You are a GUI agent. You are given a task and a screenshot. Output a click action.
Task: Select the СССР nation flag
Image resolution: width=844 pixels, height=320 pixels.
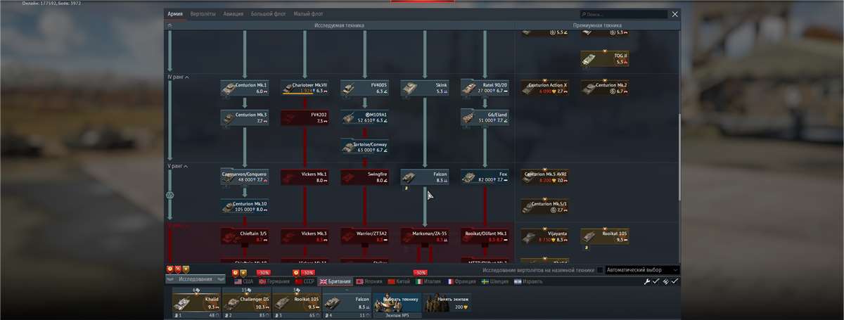(x=305, y=281)
